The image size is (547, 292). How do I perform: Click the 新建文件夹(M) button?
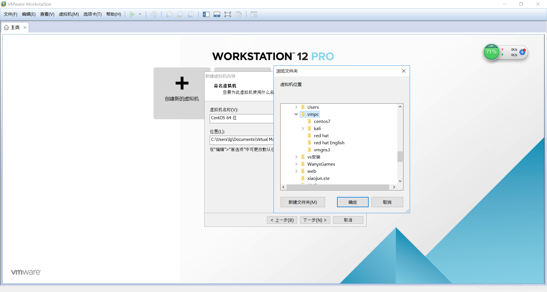pos(303,202)
